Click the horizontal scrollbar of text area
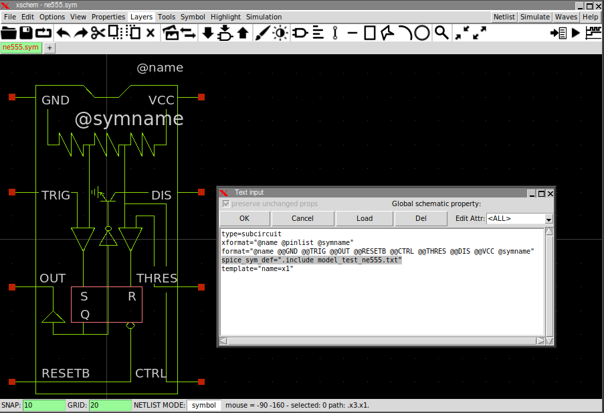604x413 pixels. click(x=382, y=341)
